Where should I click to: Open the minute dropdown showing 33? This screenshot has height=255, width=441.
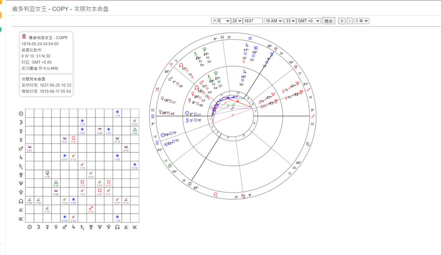290,21
